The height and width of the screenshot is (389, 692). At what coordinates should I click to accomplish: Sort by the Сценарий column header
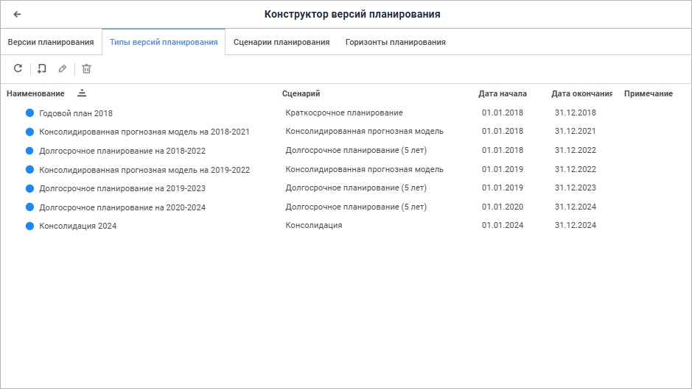[301, 93]
